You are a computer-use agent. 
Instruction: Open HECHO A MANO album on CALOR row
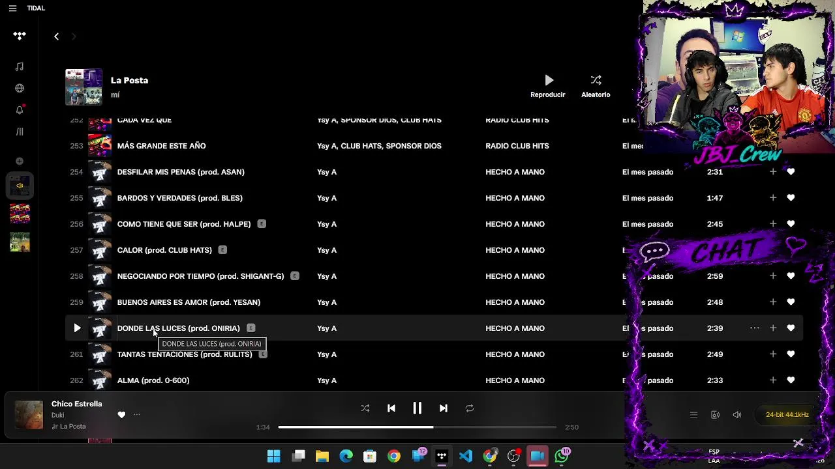click(x=515, y=250)
